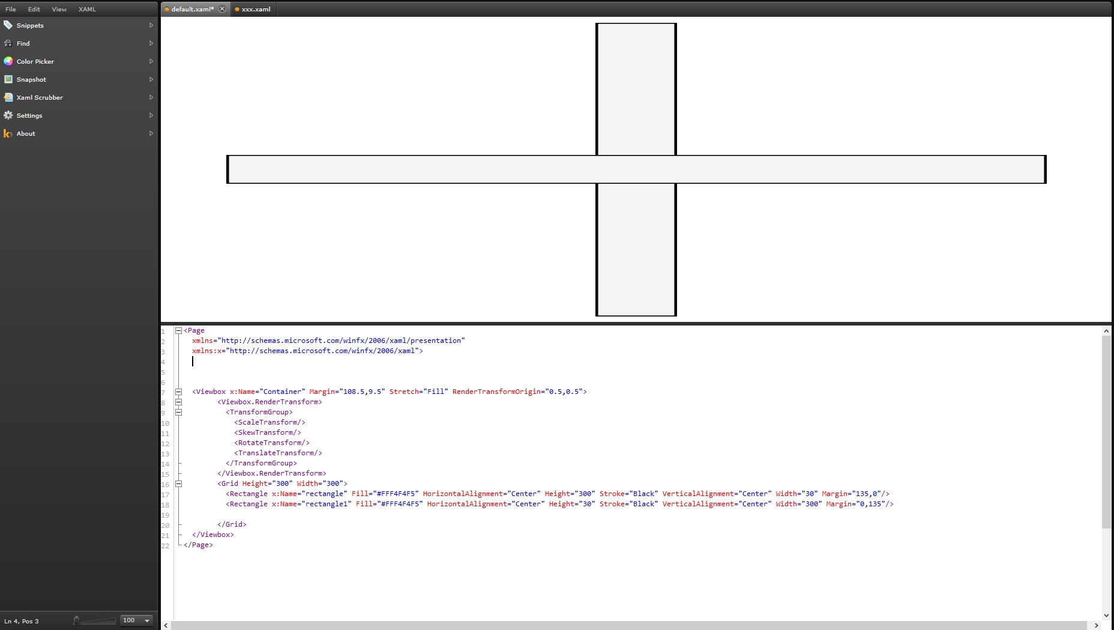Collapse the Grid element code fold
The image size is (1114, 630).
point(178,484)
